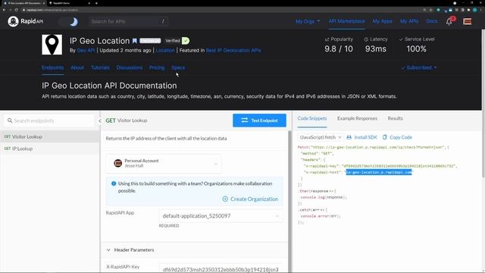Click the RapidAPI logo
This screenshot has height=273, width=485.
[26, 21]
